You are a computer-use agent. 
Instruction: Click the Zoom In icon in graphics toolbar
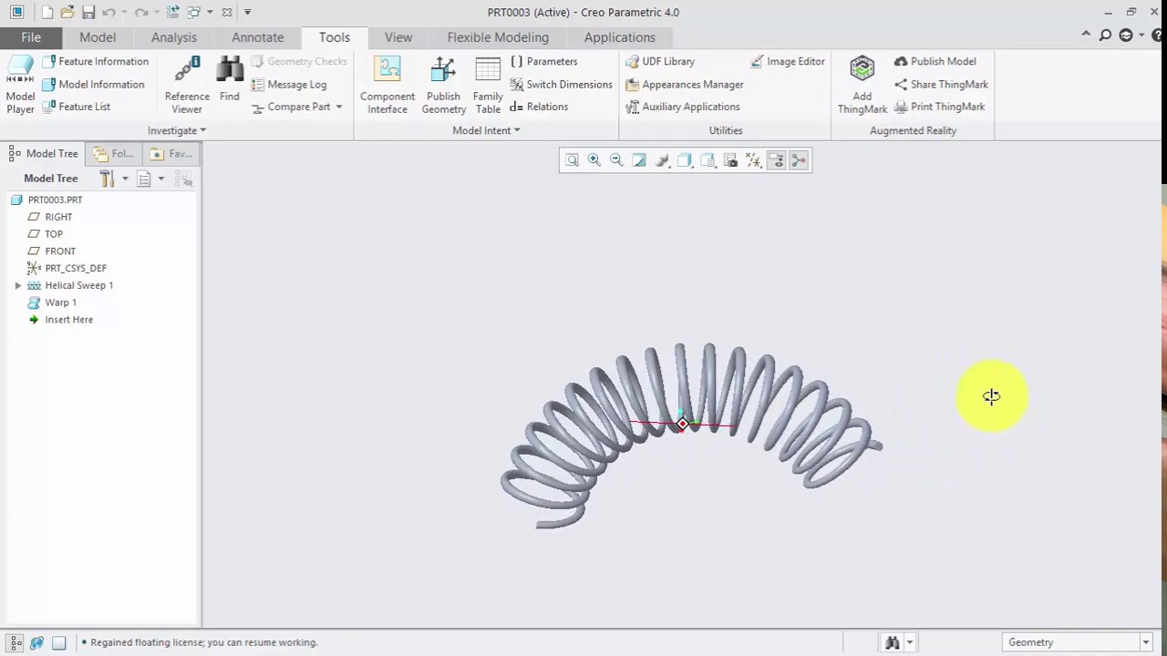point(594,160)
